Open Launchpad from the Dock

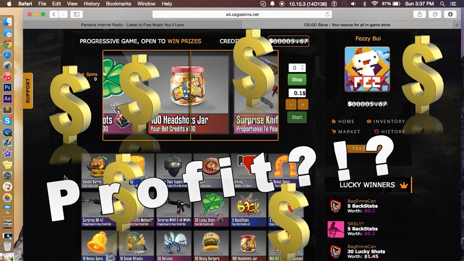point(7,66)
